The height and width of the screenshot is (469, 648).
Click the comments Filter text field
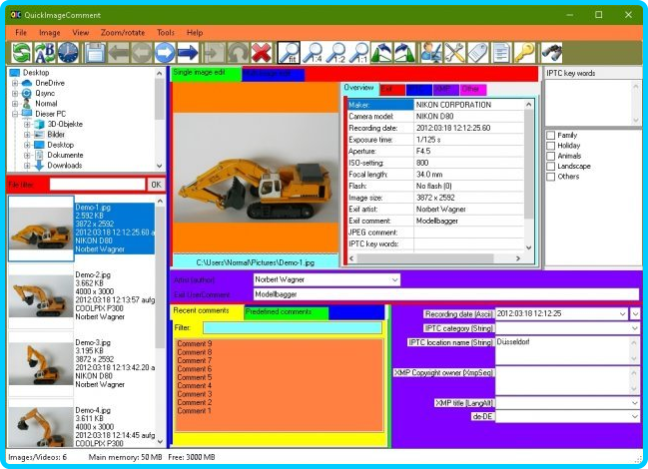pos(293,328)
